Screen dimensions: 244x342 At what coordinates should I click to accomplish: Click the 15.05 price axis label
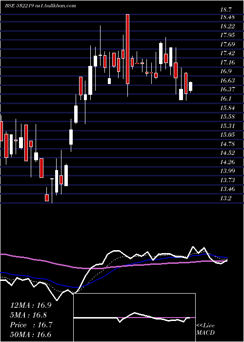tap(227, 135)
